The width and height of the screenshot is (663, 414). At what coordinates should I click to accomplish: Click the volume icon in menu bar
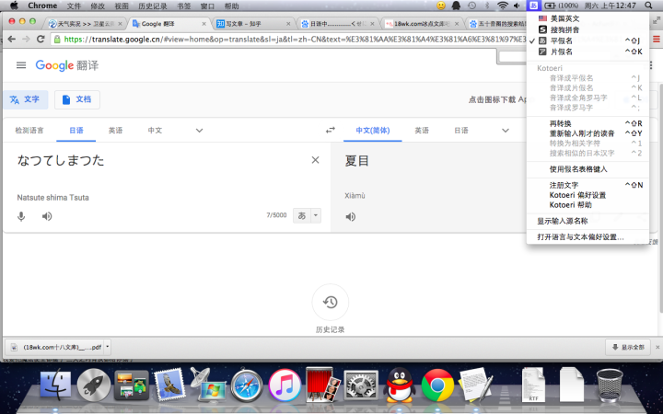(517, 6)
